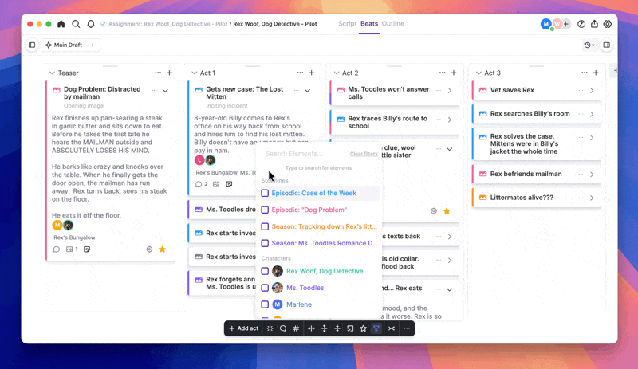638x369 pixels.
Task: Click the share/export icon at top right
Action: point(594,24)
